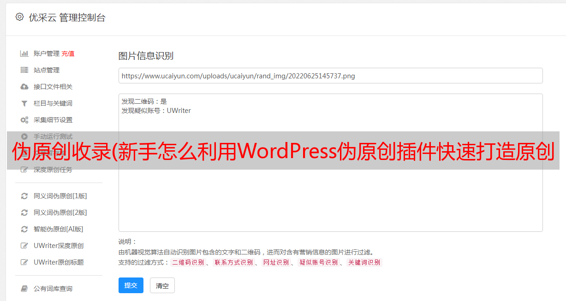Click the book icon for 公有词库查询

(x=24, y=289)
